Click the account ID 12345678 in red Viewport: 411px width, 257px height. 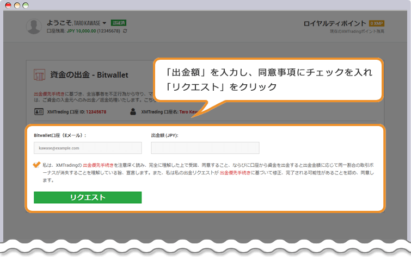(96, 112)
